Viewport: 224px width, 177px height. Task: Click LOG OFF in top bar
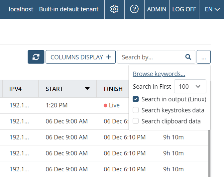[184, 9]
